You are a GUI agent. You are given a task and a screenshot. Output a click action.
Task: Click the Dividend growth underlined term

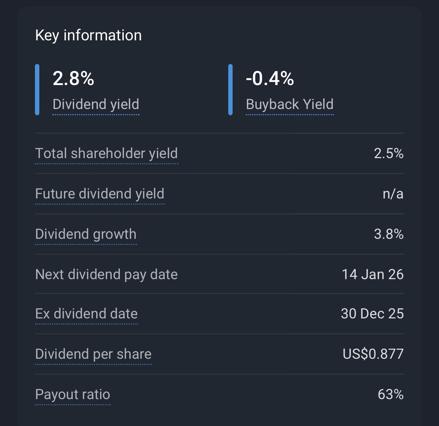(x=86, y=234)
